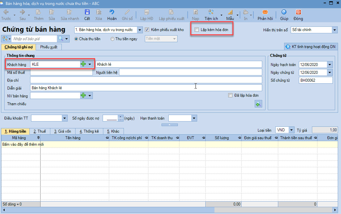The width and height of the screenshot is (341, 214).
Task: Click the In print icon
Action: click(246, 12)
